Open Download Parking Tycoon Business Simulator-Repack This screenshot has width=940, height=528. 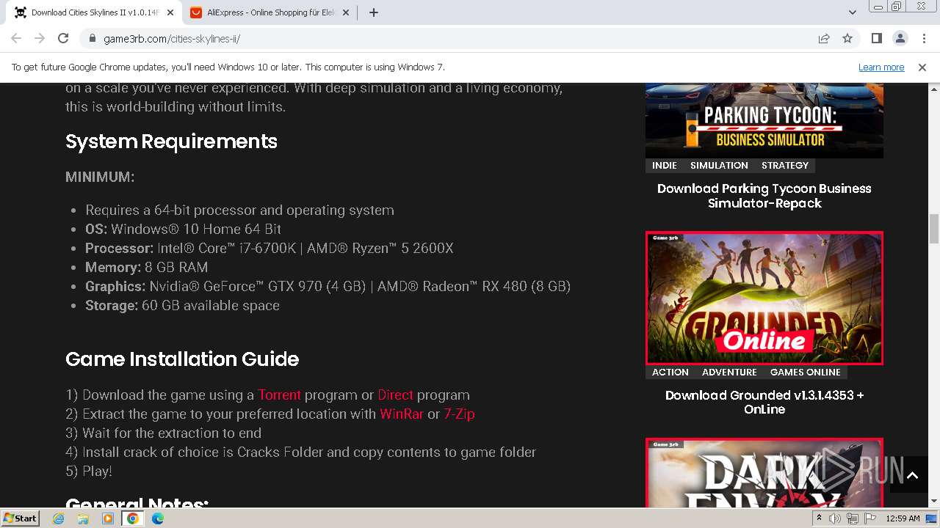point(764,196)
